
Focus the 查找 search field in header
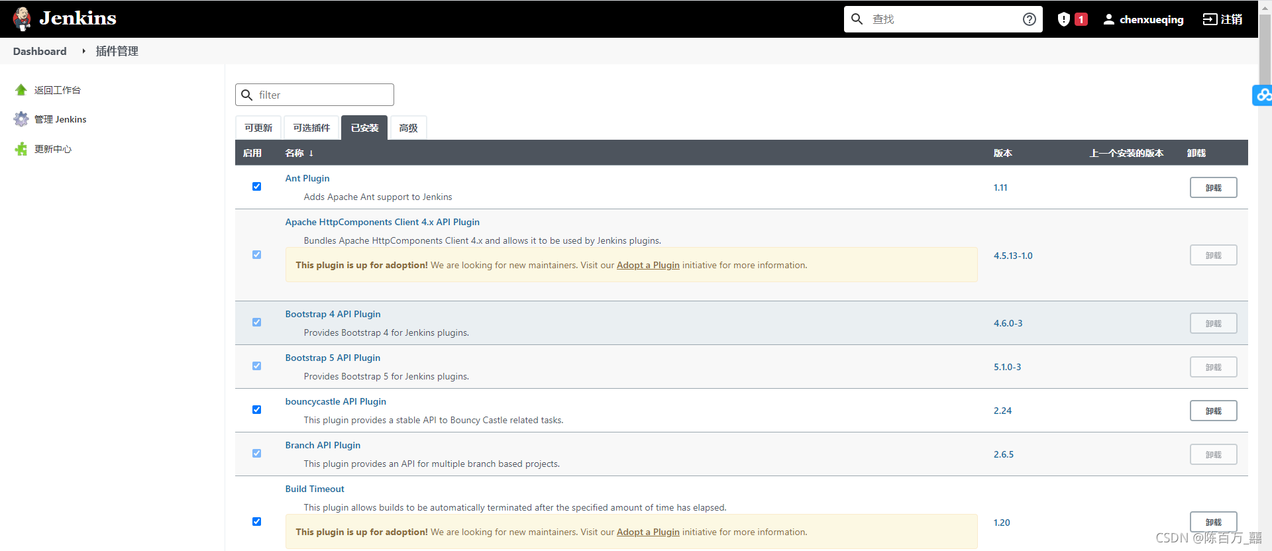coord(943,19)
